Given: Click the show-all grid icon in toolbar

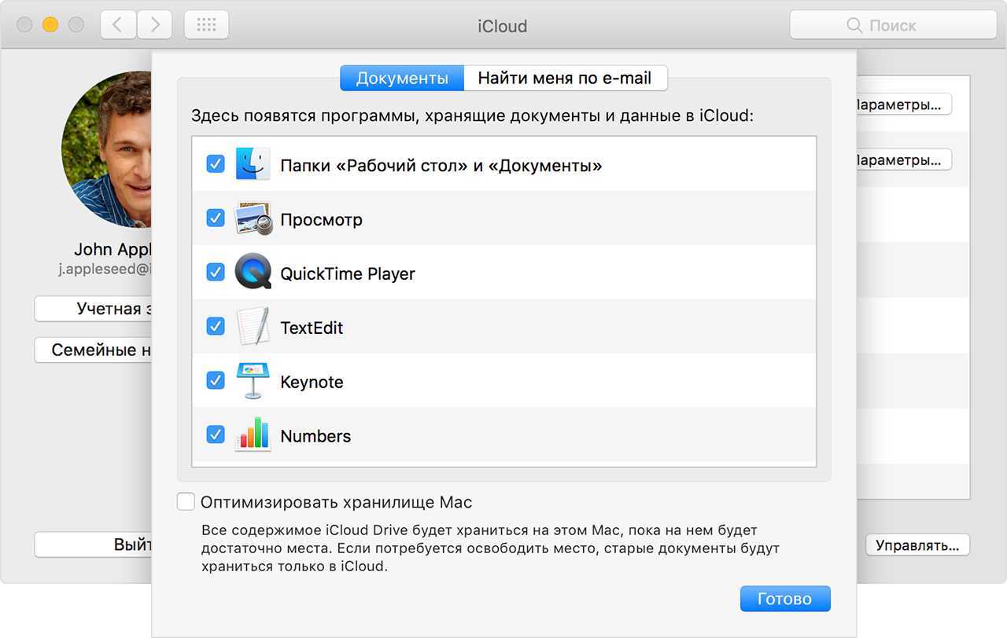Looking at the screenshot, I should point(206,25).
